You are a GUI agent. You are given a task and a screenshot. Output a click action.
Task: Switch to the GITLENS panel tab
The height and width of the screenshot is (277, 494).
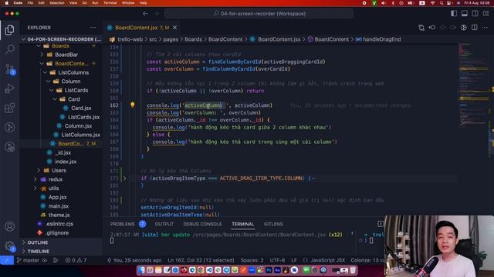(273, 224)
